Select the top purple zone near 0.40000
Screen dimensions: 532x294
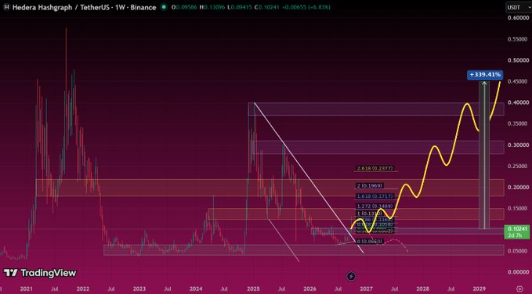[376, 109]
